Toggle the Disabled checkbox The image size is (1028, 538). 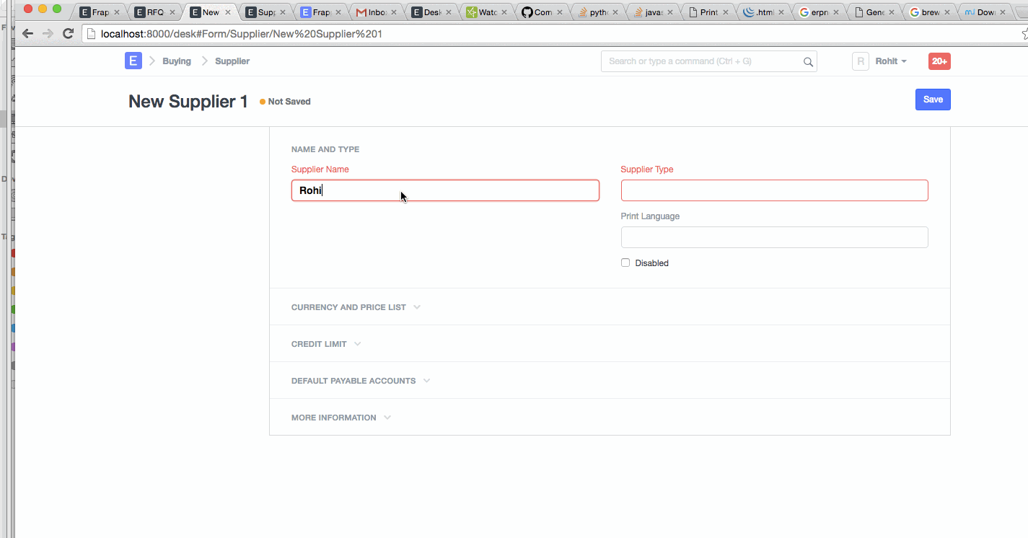point(625,263)
